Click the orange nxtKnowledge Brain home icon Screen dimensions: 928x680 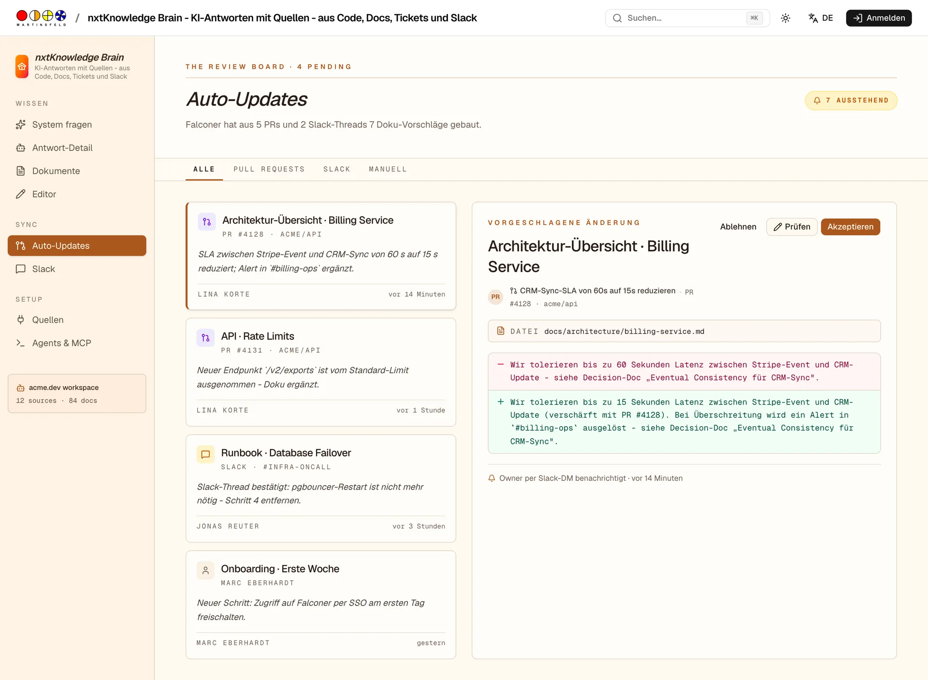(22, 66)
